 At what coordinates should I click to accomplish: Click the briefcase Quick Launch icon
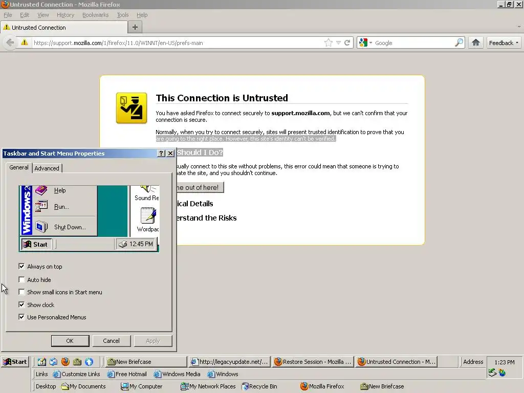(x=77, y=362)
